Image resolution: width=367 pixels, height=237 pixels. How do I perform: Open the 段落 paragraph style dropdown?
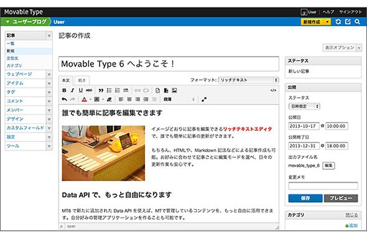click(179, 100)
